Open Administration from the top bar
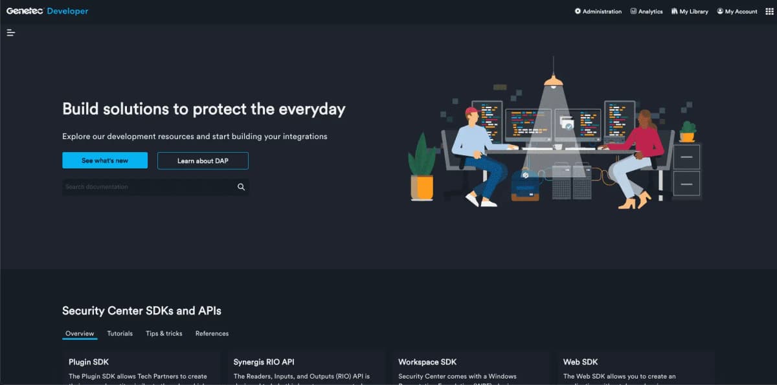The width and height of the screenshot is (777, 385). (x=598, y=12)
